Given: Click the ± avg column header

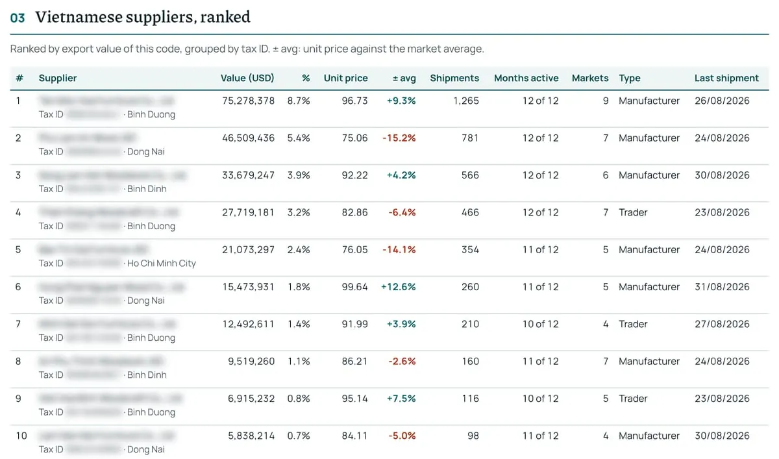Looking at the screenshot, I should coord(404,78).
